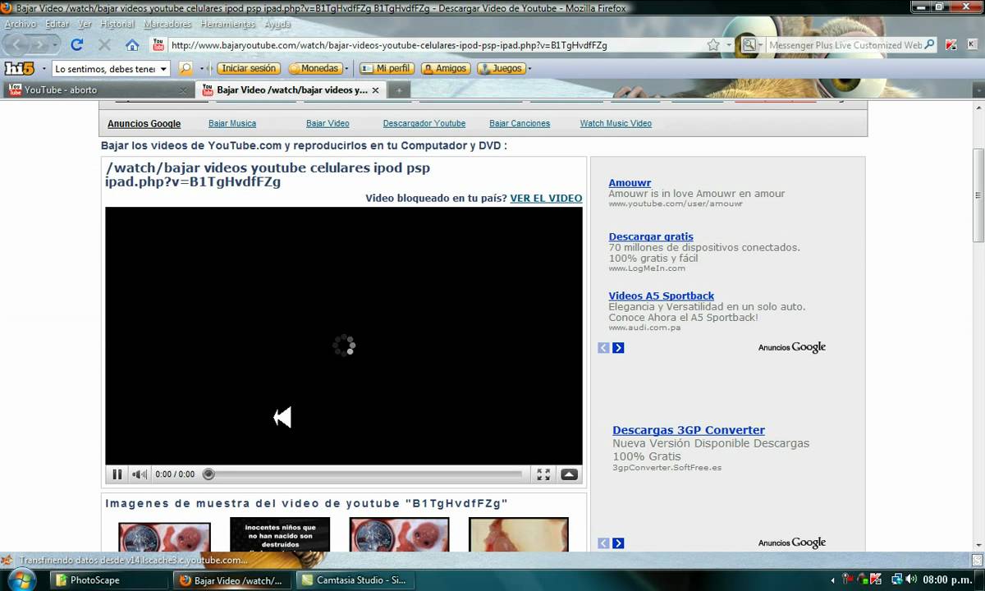Open 'Mi perfil' in the hi5 toolbar
The height and width of the screenshot is (591, 985).
387,69
